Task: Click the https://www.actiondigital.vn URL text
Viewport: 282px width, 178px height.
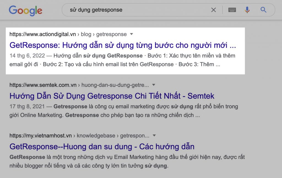Action: (43, 34)
